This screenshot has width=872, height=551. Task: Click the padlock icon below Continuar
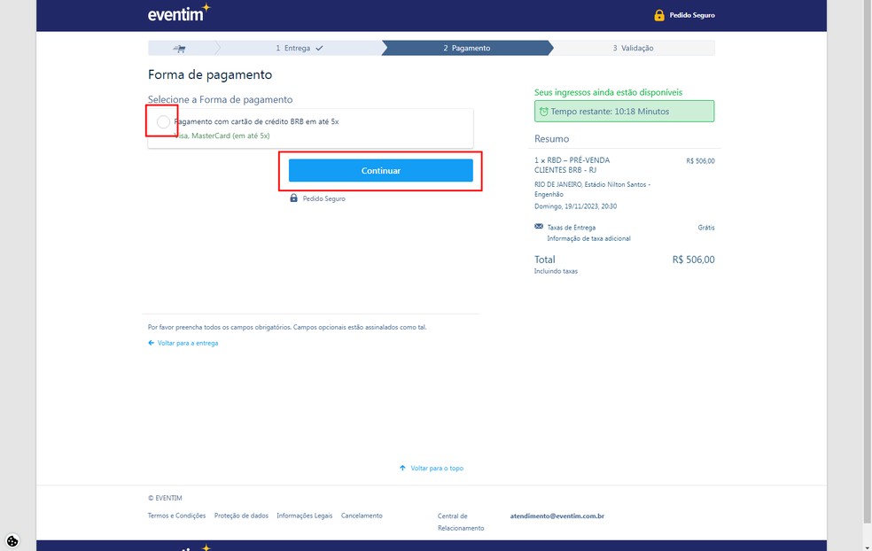point(293,198)
